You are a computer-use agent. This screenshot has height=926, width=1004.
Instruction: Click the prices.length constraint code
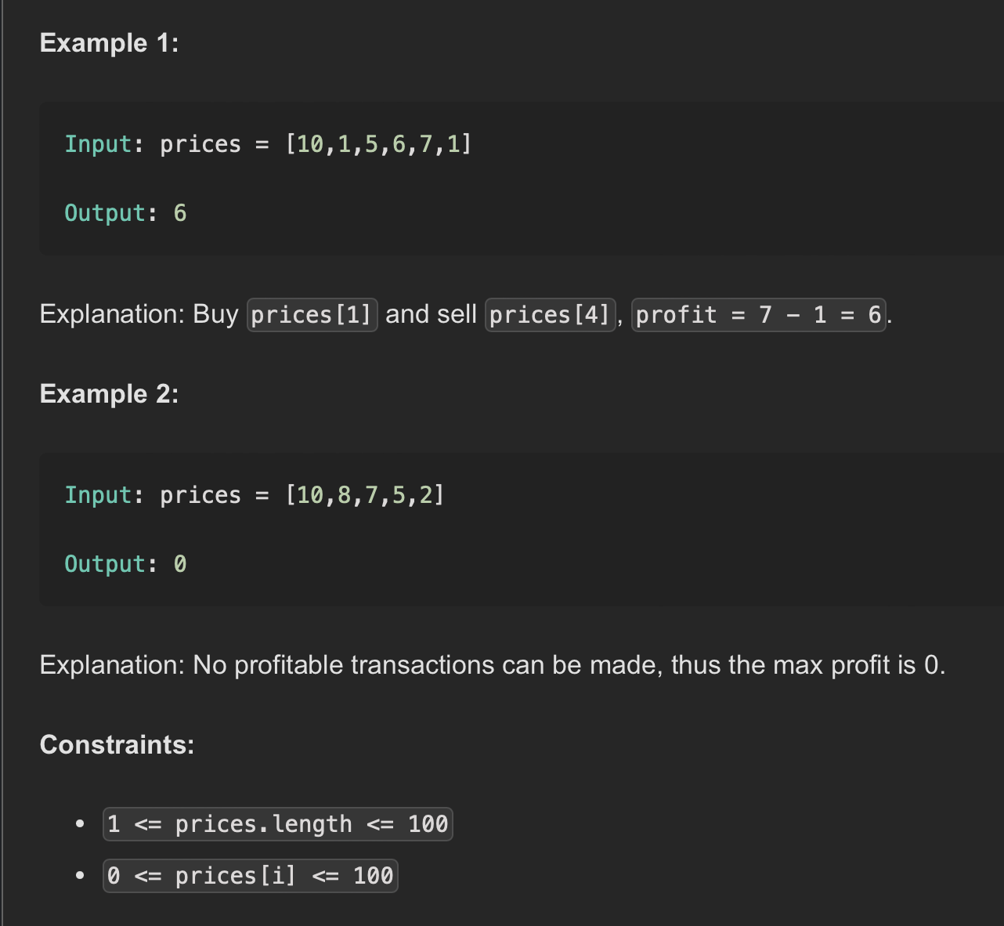(278, 824)
